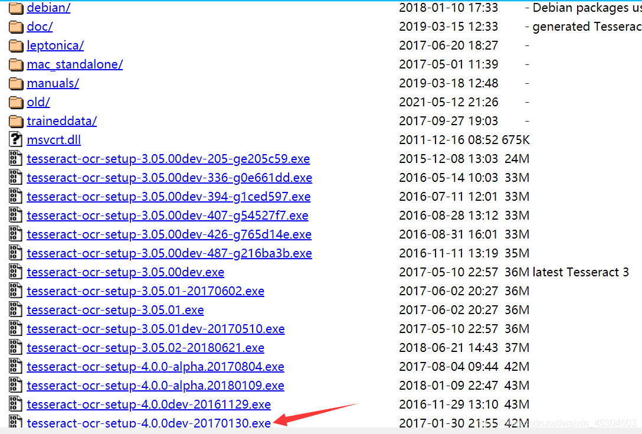642x434 pixels.
Task: Click the folder icon beside old/
Action: 16,102
